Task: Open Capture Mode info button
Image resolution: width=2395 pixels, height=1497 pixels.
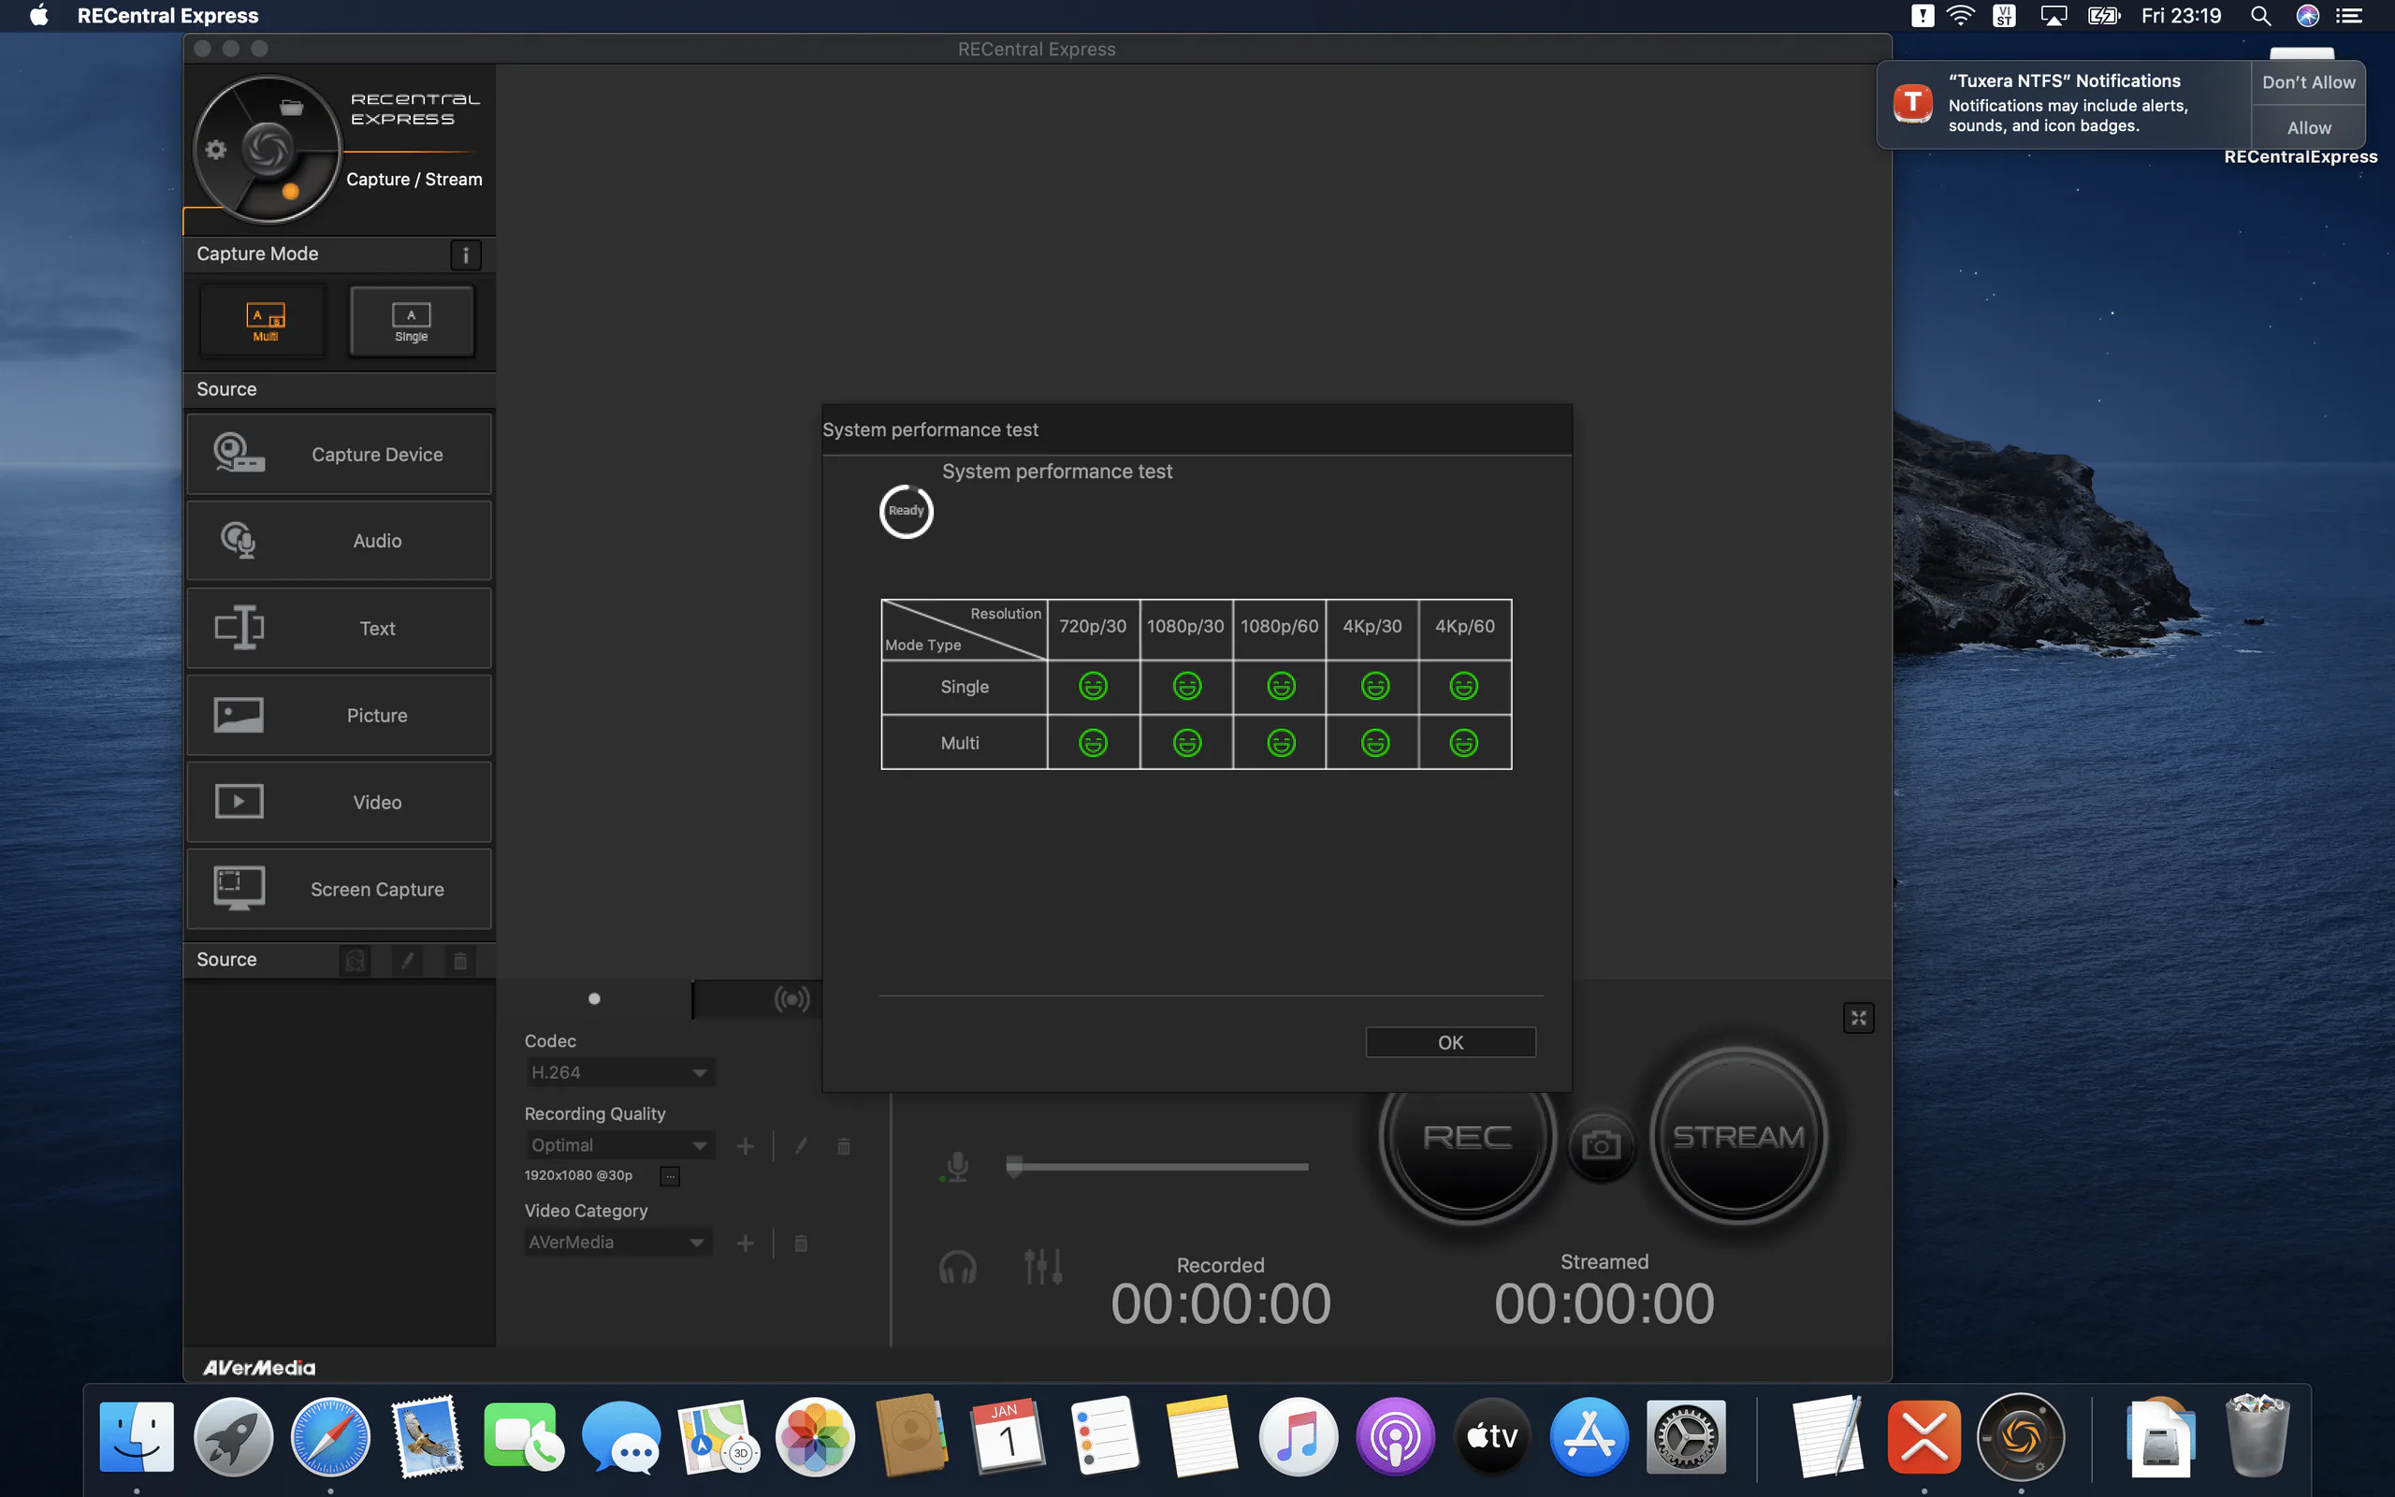Action: (465, 254)
